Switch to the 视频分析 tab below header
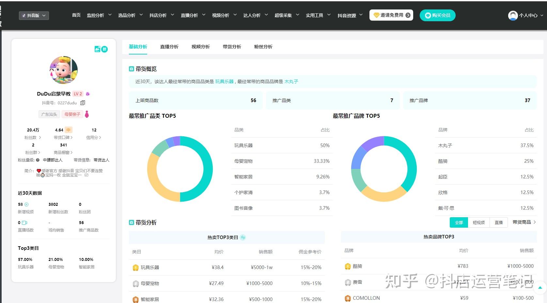Screen dimensions: 547x303 [x=200, y=47]
